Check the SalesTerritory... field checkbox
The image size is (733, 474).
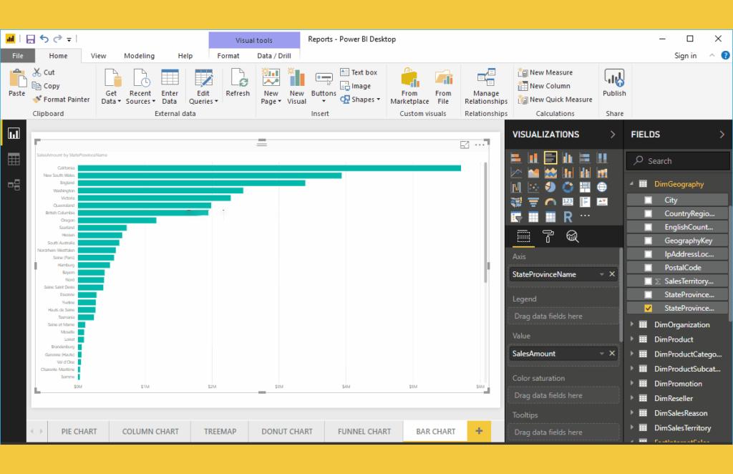pos(648,281)
